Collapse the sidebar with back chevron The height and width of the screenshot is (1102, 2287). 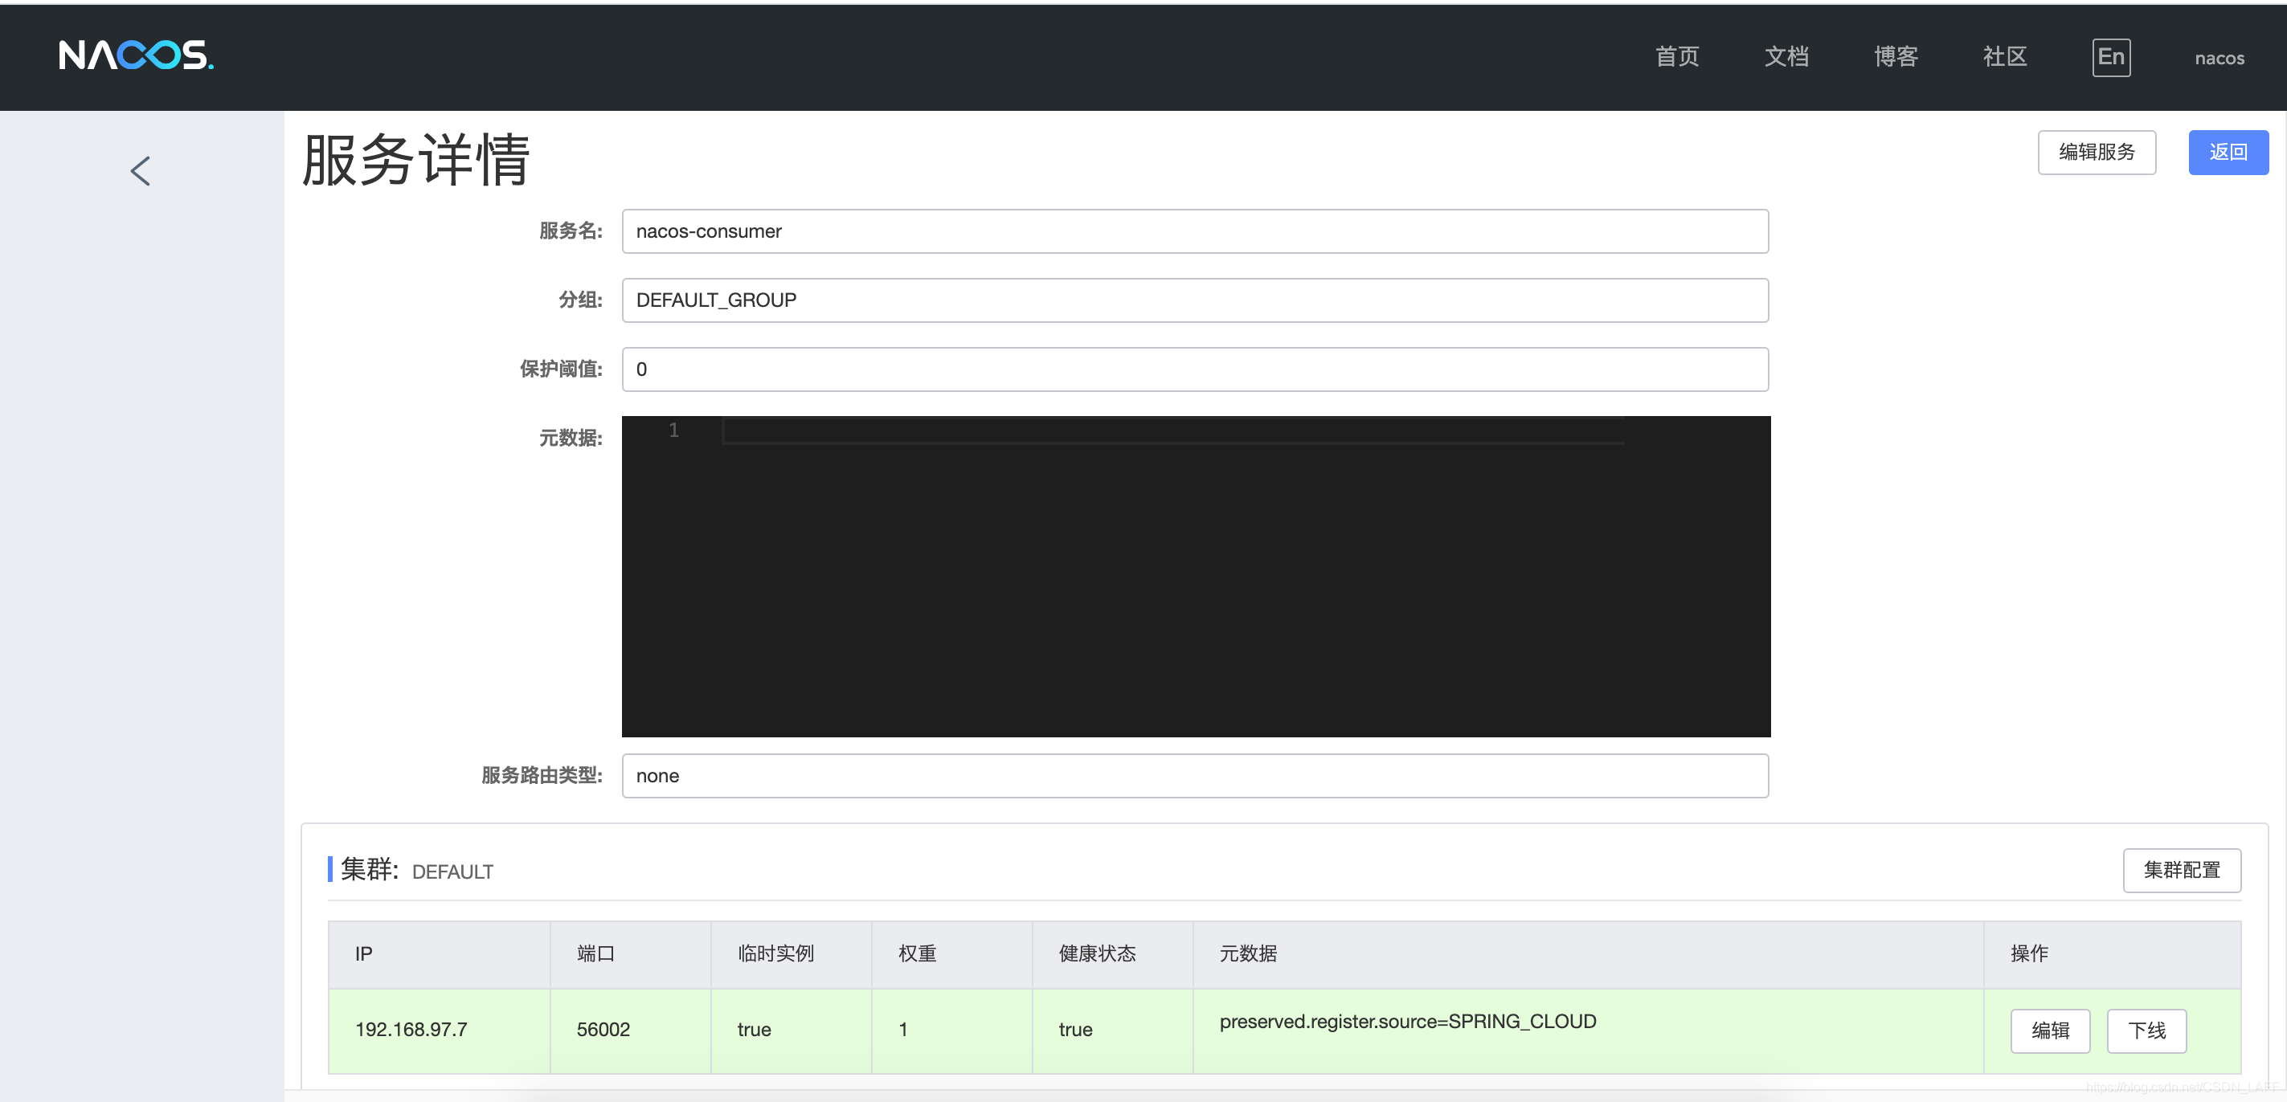pos(141,170)
